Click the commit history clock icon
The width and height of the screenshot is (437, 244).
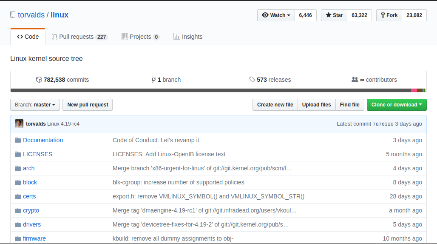(x=39, y=80)
